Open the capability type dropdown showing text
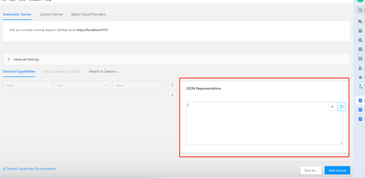The width and height of the screenshot is (365, 178). [82, 85]
